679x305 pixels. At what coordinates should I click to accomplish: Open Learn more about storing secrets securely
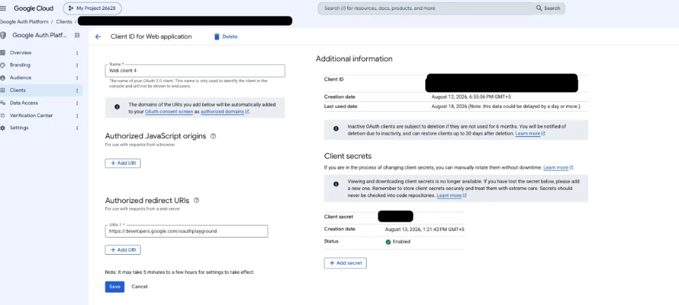click(451, 196)
